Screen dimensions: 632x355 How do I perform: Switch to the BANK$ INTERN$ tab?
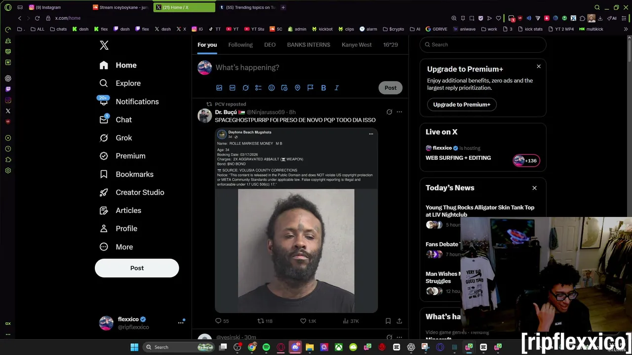pos(309,45)
